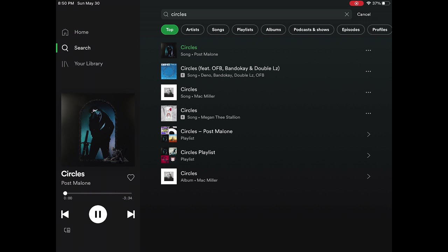Select the Episodes filter chip

351,30
